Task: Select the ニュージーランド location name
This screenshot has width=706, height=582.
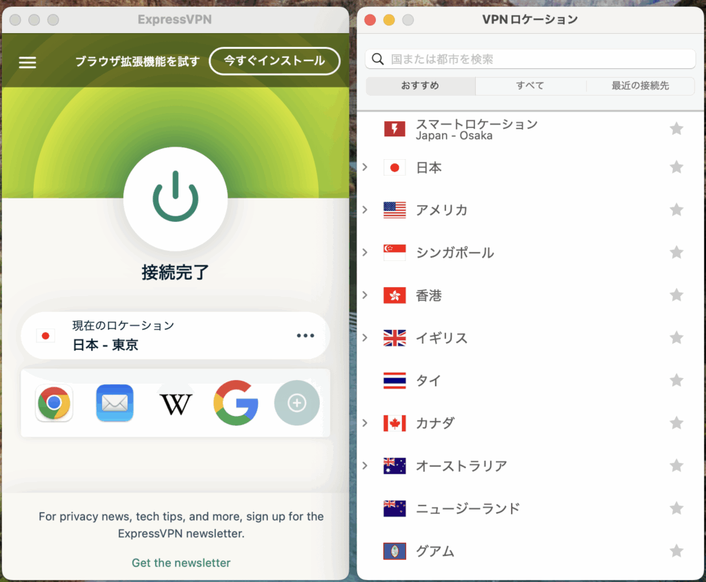Action: 467,508
